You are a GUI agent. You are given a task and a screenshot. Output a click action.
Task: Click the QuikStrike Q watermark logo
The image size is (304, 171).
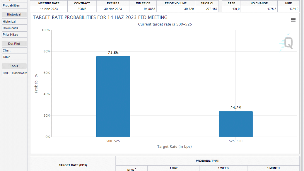click(288, 43)
